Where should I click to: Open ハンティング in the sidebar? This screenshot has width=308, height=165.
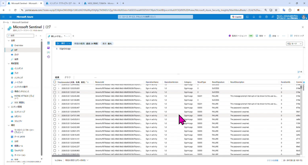(18, 78)
